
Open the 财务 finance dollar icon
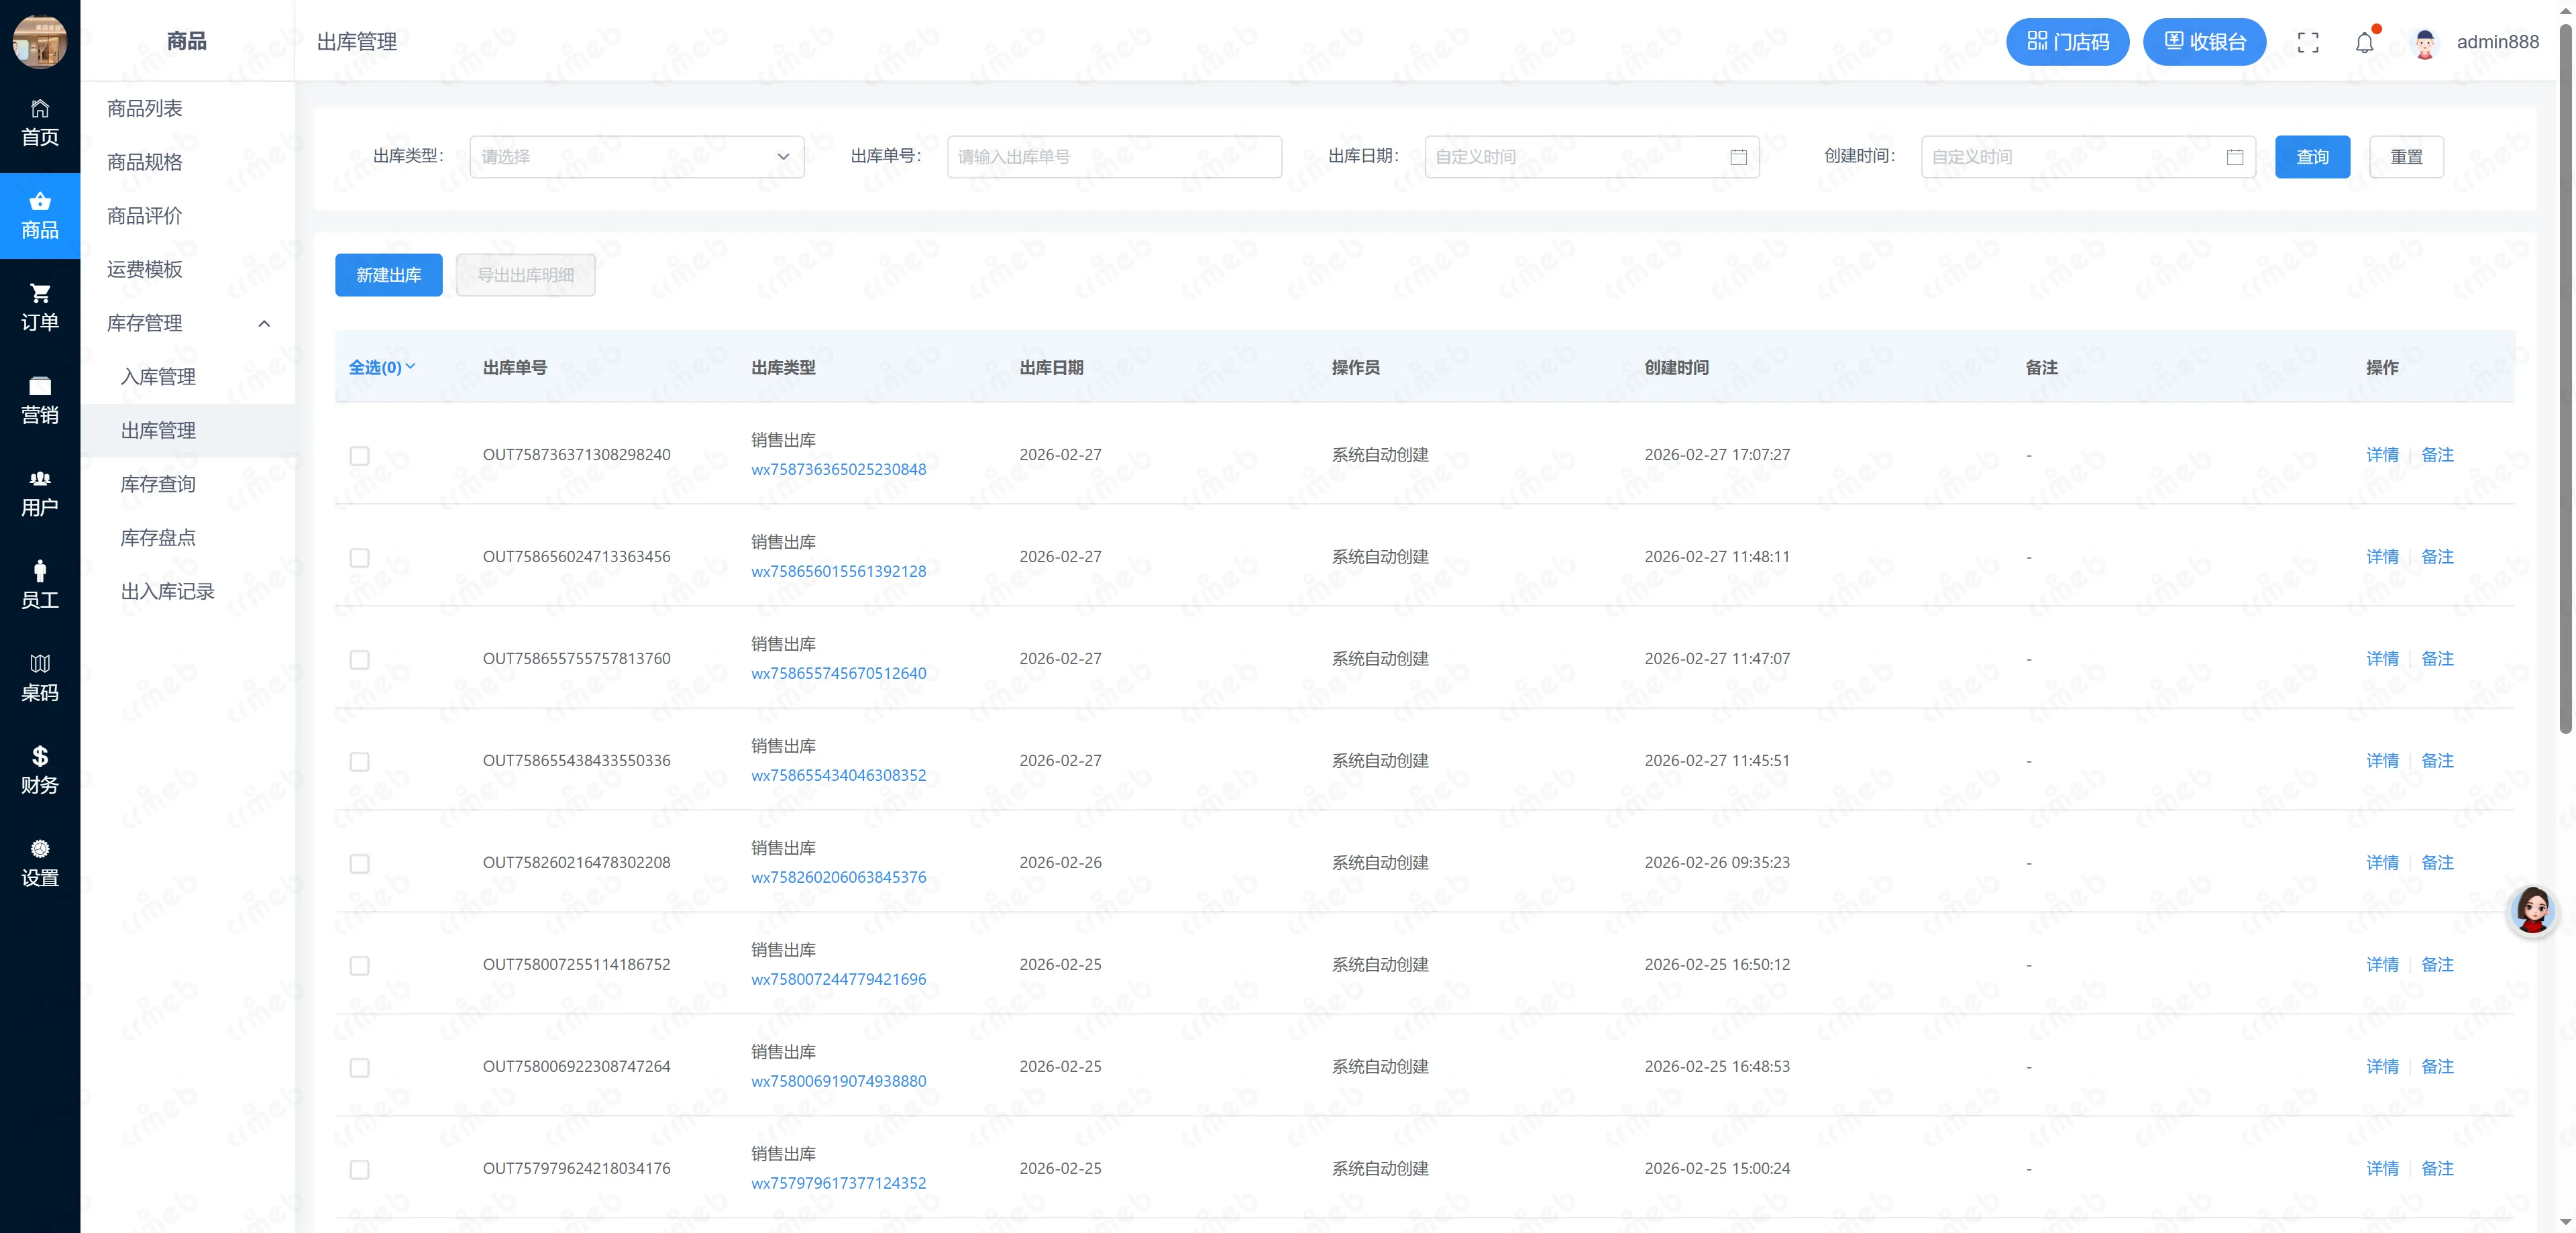coord(40,771)
